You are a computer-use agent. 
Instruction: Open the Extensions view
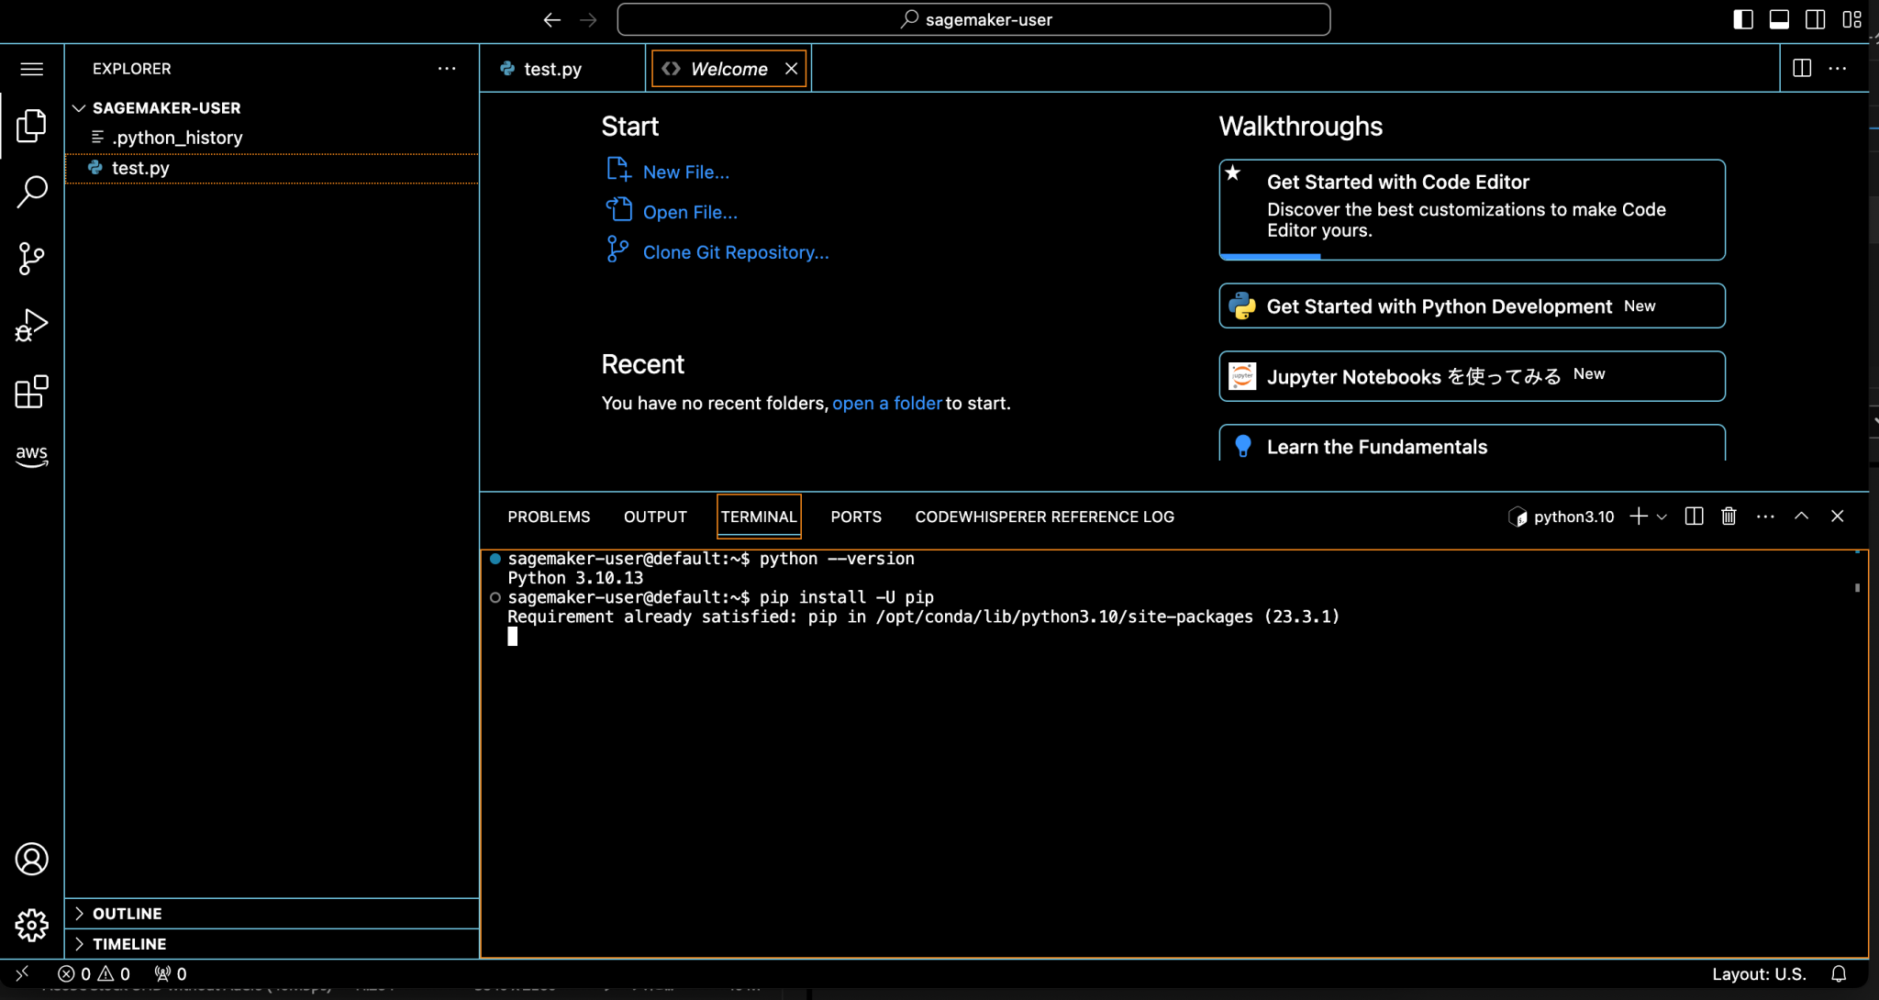point(32,392)
